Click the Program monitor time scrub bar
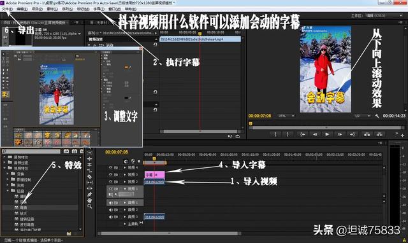 pyautogui.click(x=326, y=127)
